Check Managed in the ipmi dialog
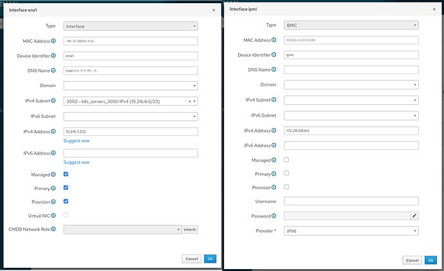 (286, 160)
